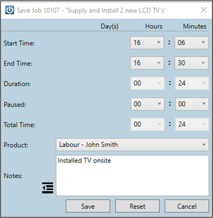
Task: Expand the Product dropdown 'Labour - John Smith'
Action: [x=132, y=145]
